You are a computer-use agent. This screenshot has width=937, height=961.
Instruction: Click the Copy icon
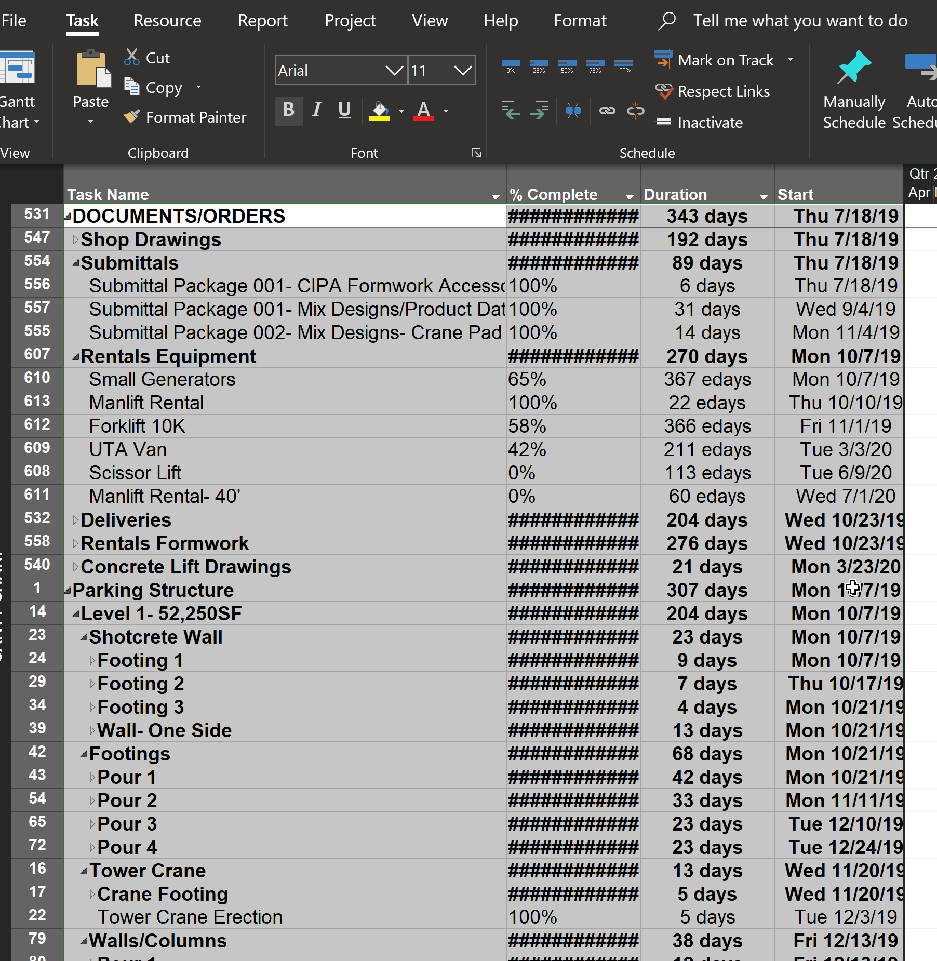coord(132,87)
